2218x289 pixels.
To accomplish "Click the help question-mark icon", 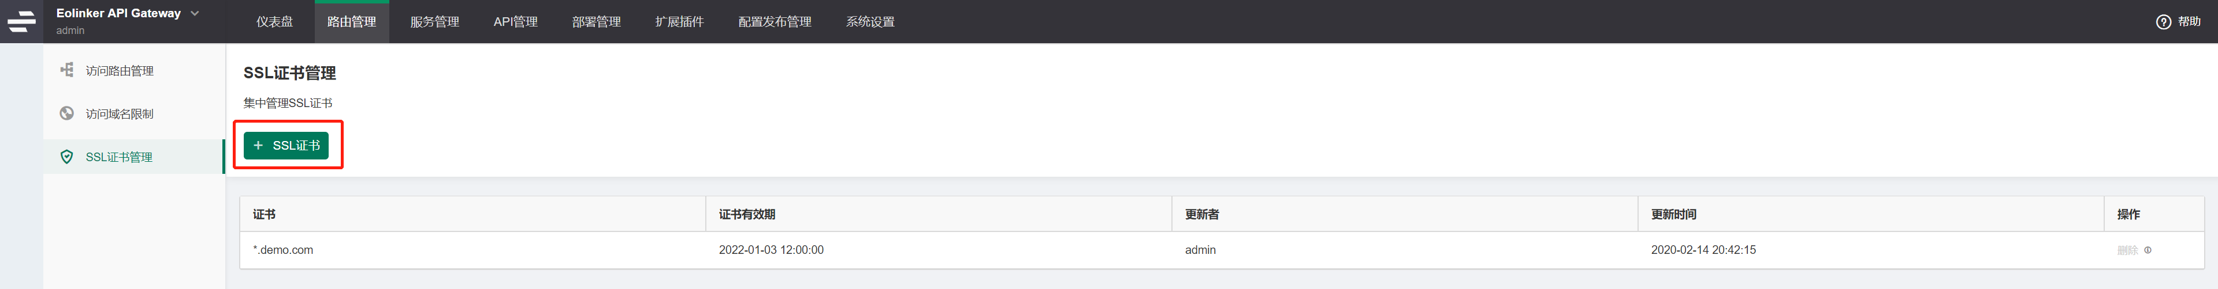I will click(x=2163, y=22).
